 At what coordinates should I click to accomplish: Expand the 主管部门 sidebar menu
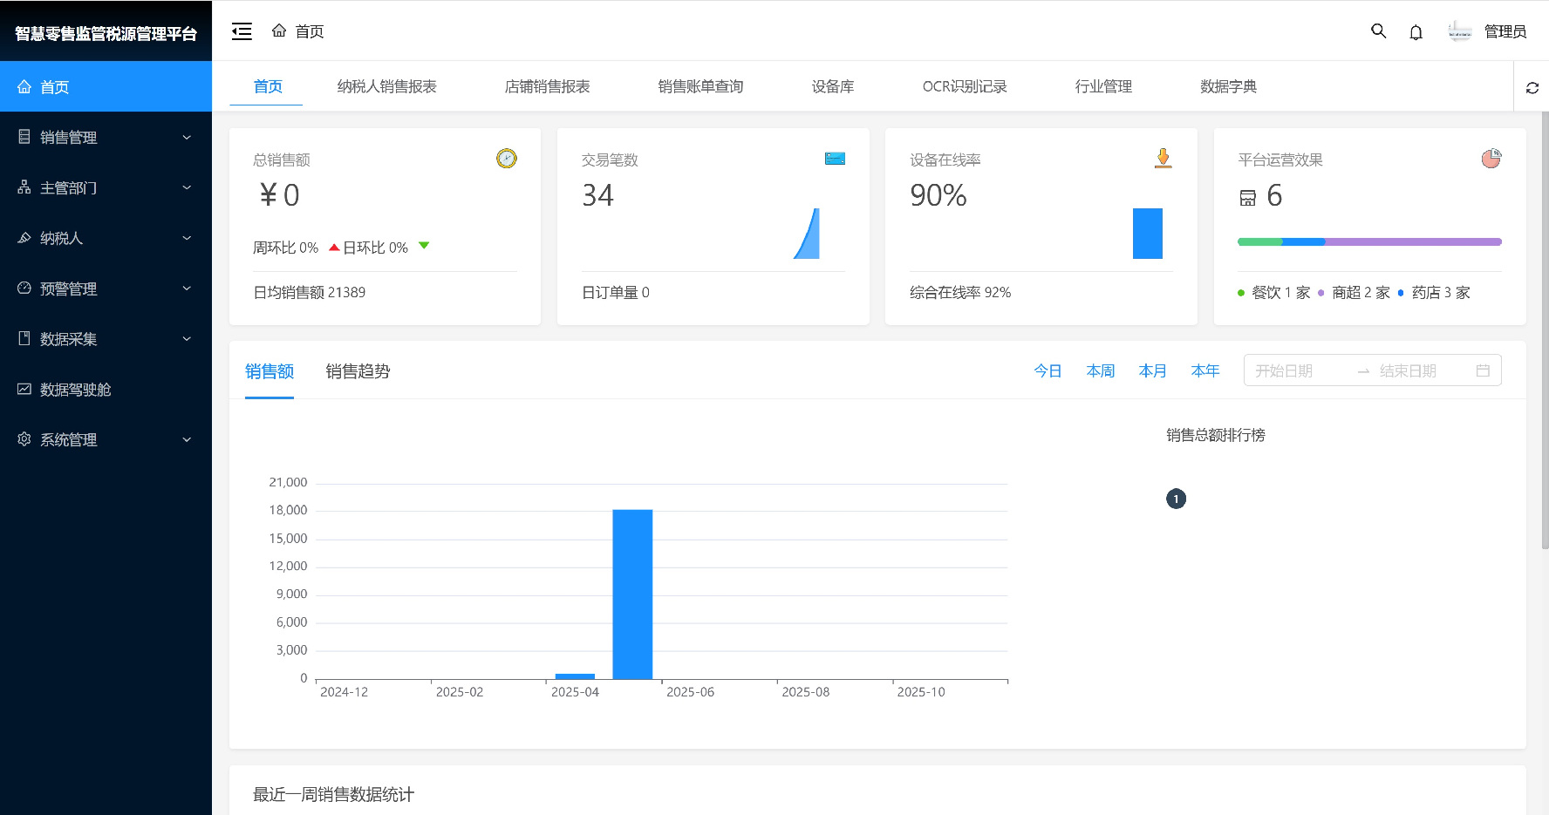click(x=106, y=187)
